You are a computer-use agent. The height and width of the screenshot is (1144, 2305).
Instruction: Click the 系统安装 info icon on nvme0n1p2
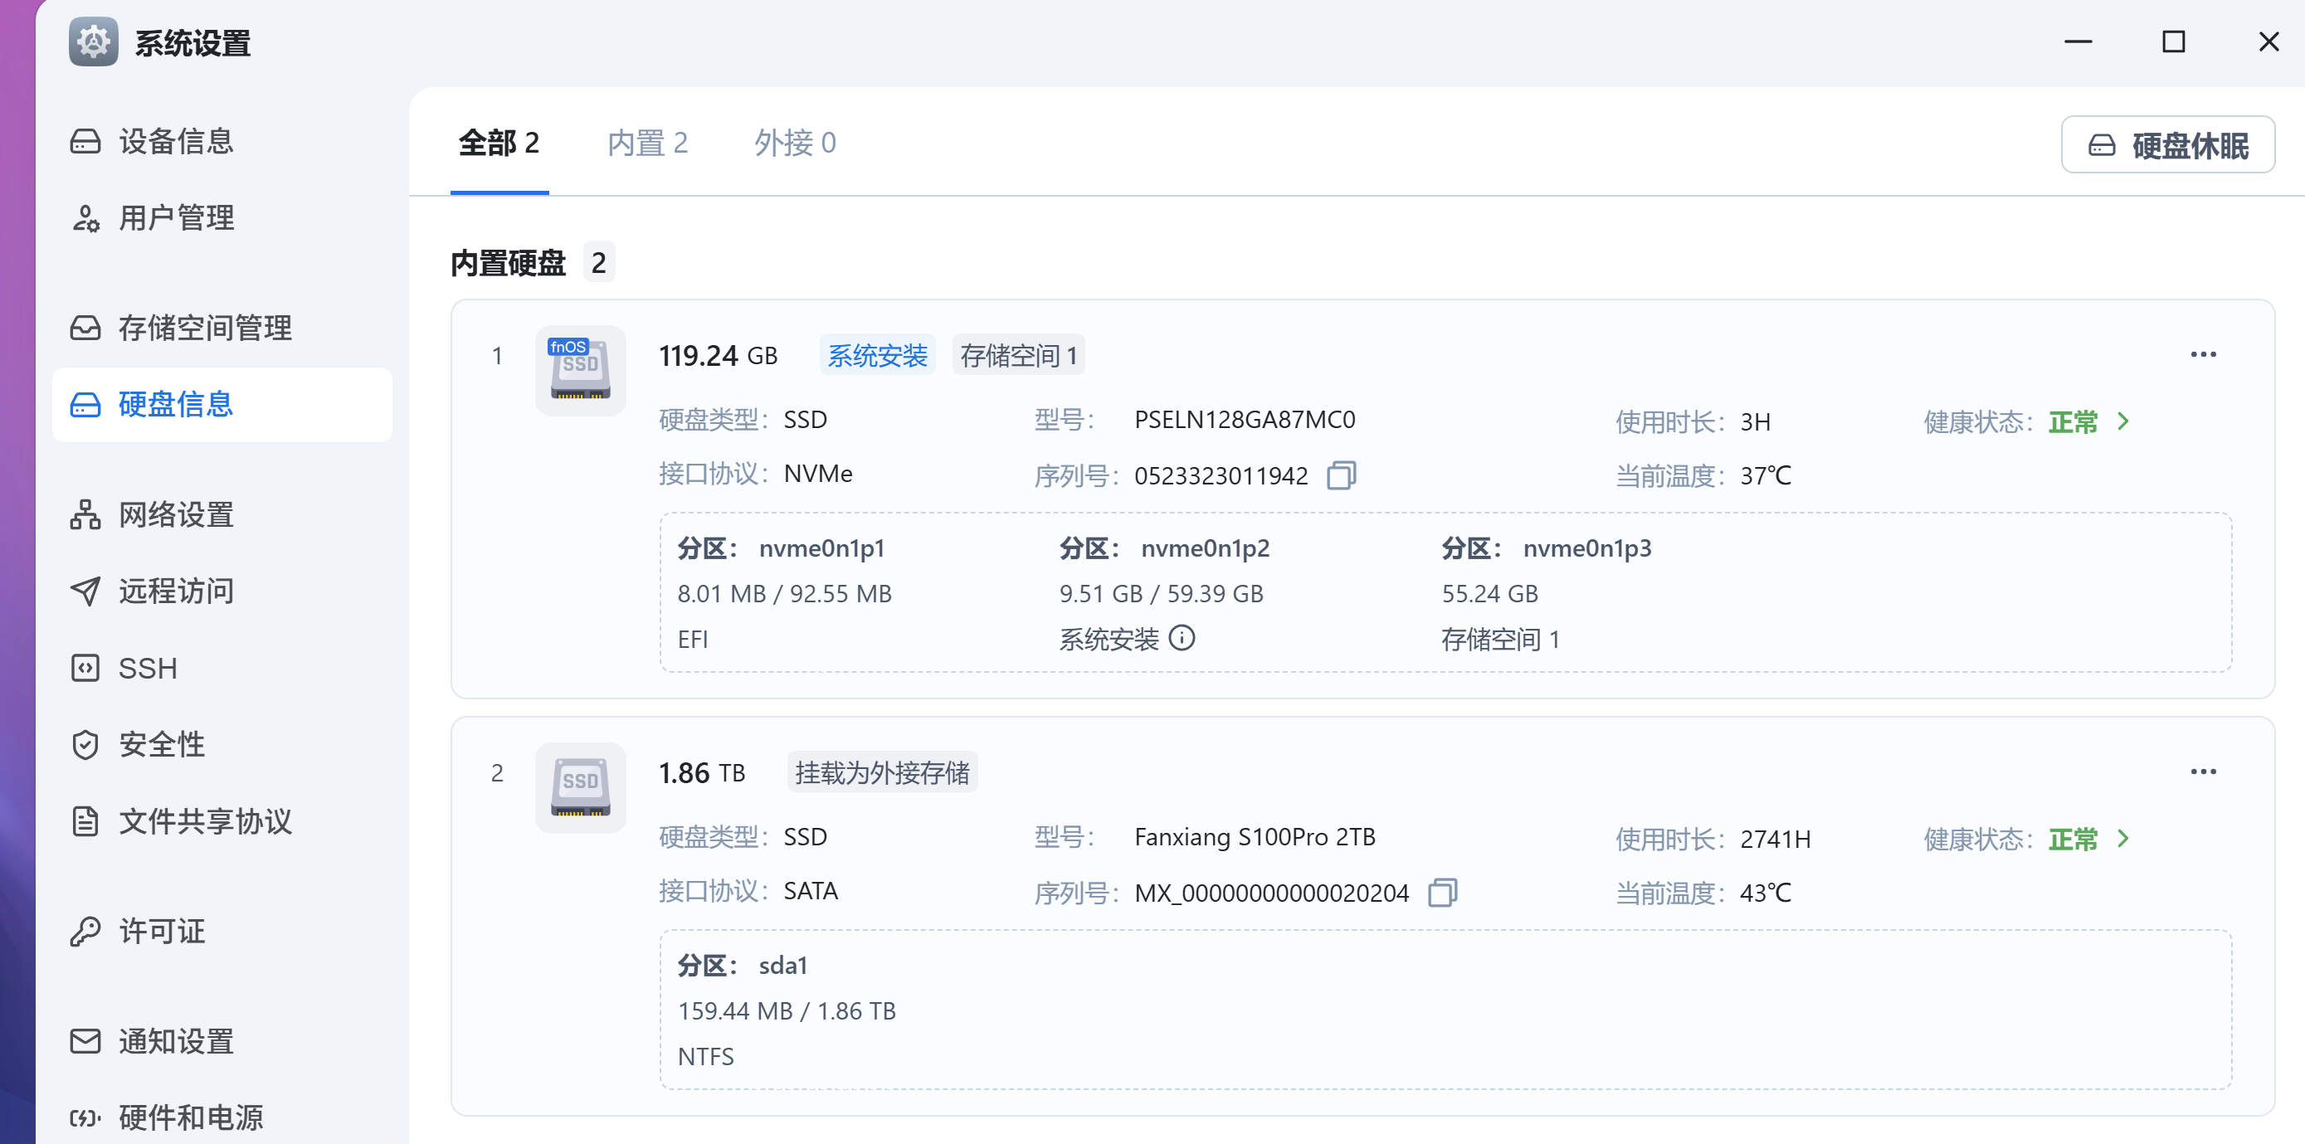(1183, 639)
